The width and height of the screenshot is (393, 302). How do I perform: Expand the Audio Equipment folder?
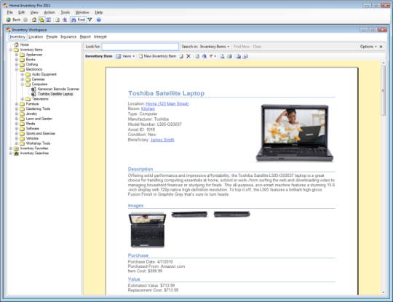[23, 74]
